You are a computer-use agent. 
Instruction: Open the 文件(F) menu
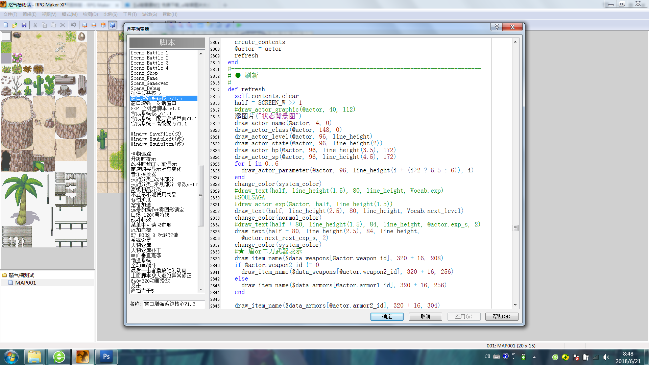[x=10, y=14]
